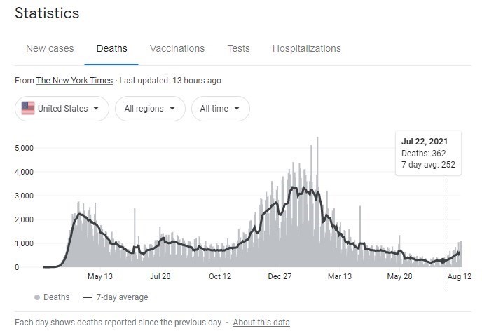The image size is (482, 331).
Task: Open the Hospitalizations tab
Action: (x=306, y=48)
